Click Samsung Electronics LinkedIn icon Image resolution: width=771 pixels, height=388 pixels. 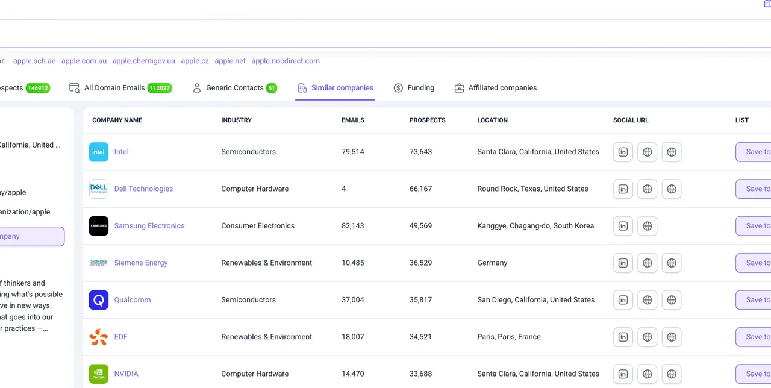coord(623,226)
